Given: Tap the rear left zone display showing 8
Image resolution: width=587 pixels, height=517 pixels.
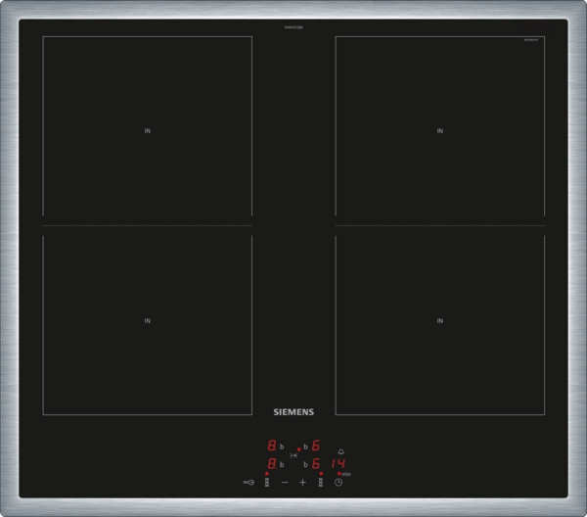Looking at the screenshot, I should [x=272, y=446].
